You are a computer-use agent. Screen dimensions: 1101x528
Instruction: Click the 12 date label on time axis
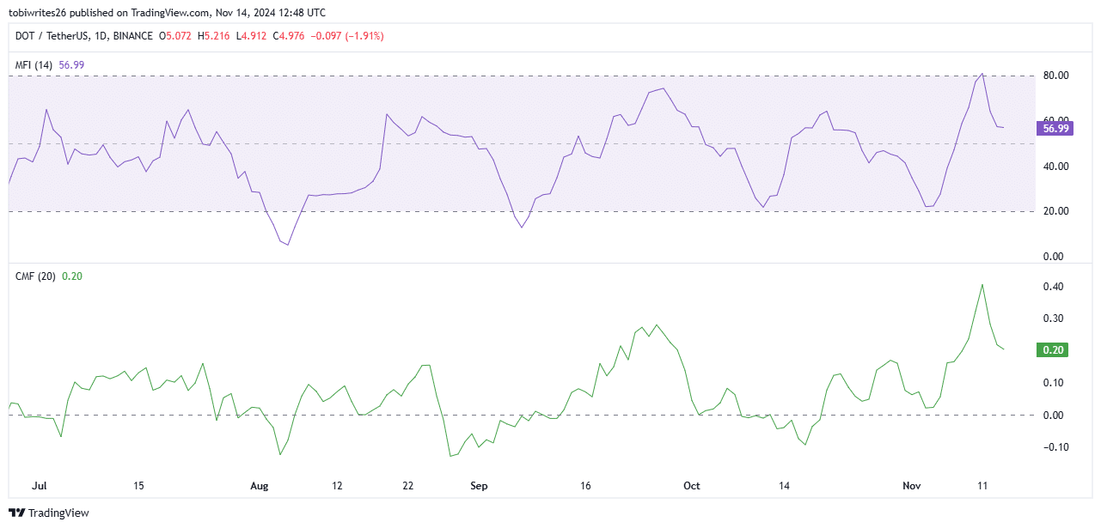(337, 486)
